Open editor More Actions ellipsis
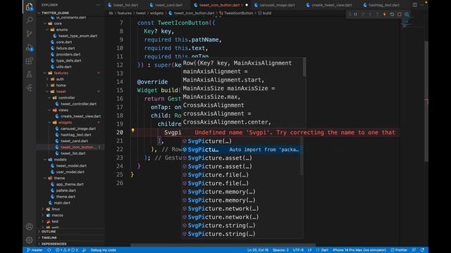 422,5
